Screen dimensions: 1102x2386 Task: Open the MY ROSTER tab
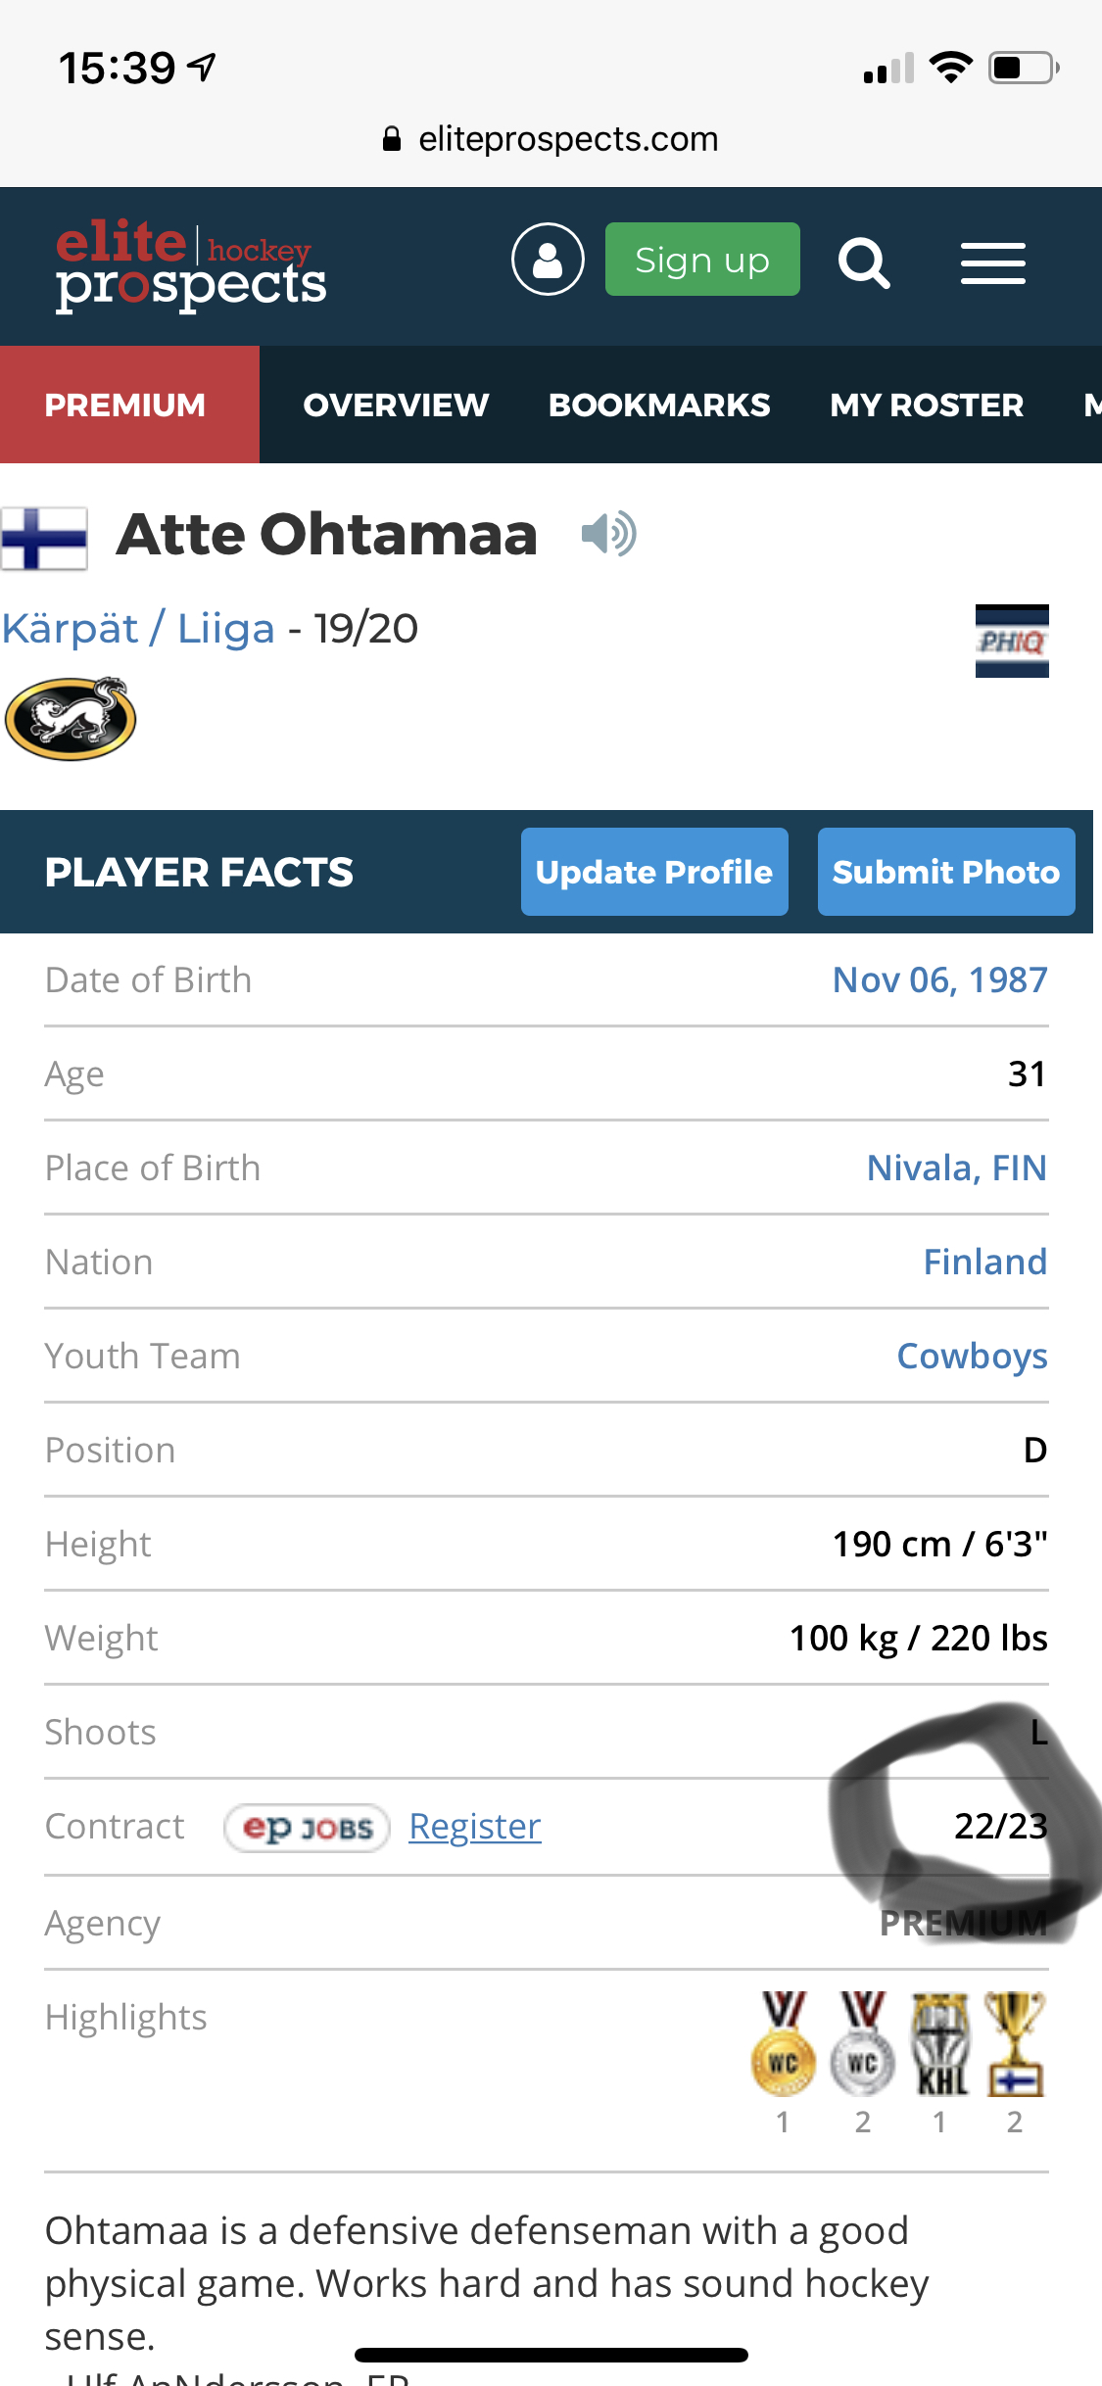pos(927,405)
